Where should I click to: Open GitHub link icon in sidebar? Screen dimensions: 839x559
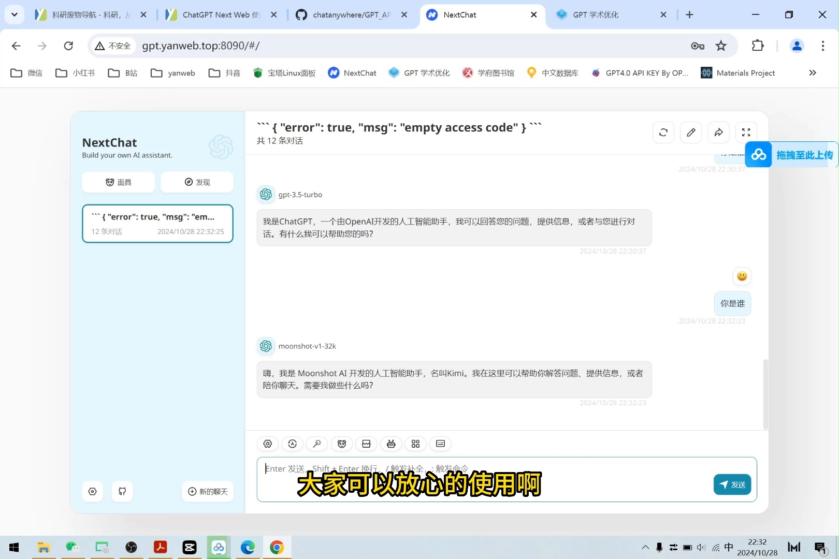pos(122,492)
